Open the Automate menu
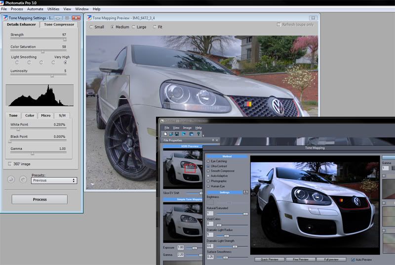The width and height of the screenshot is (395, 265). (35, 9)
